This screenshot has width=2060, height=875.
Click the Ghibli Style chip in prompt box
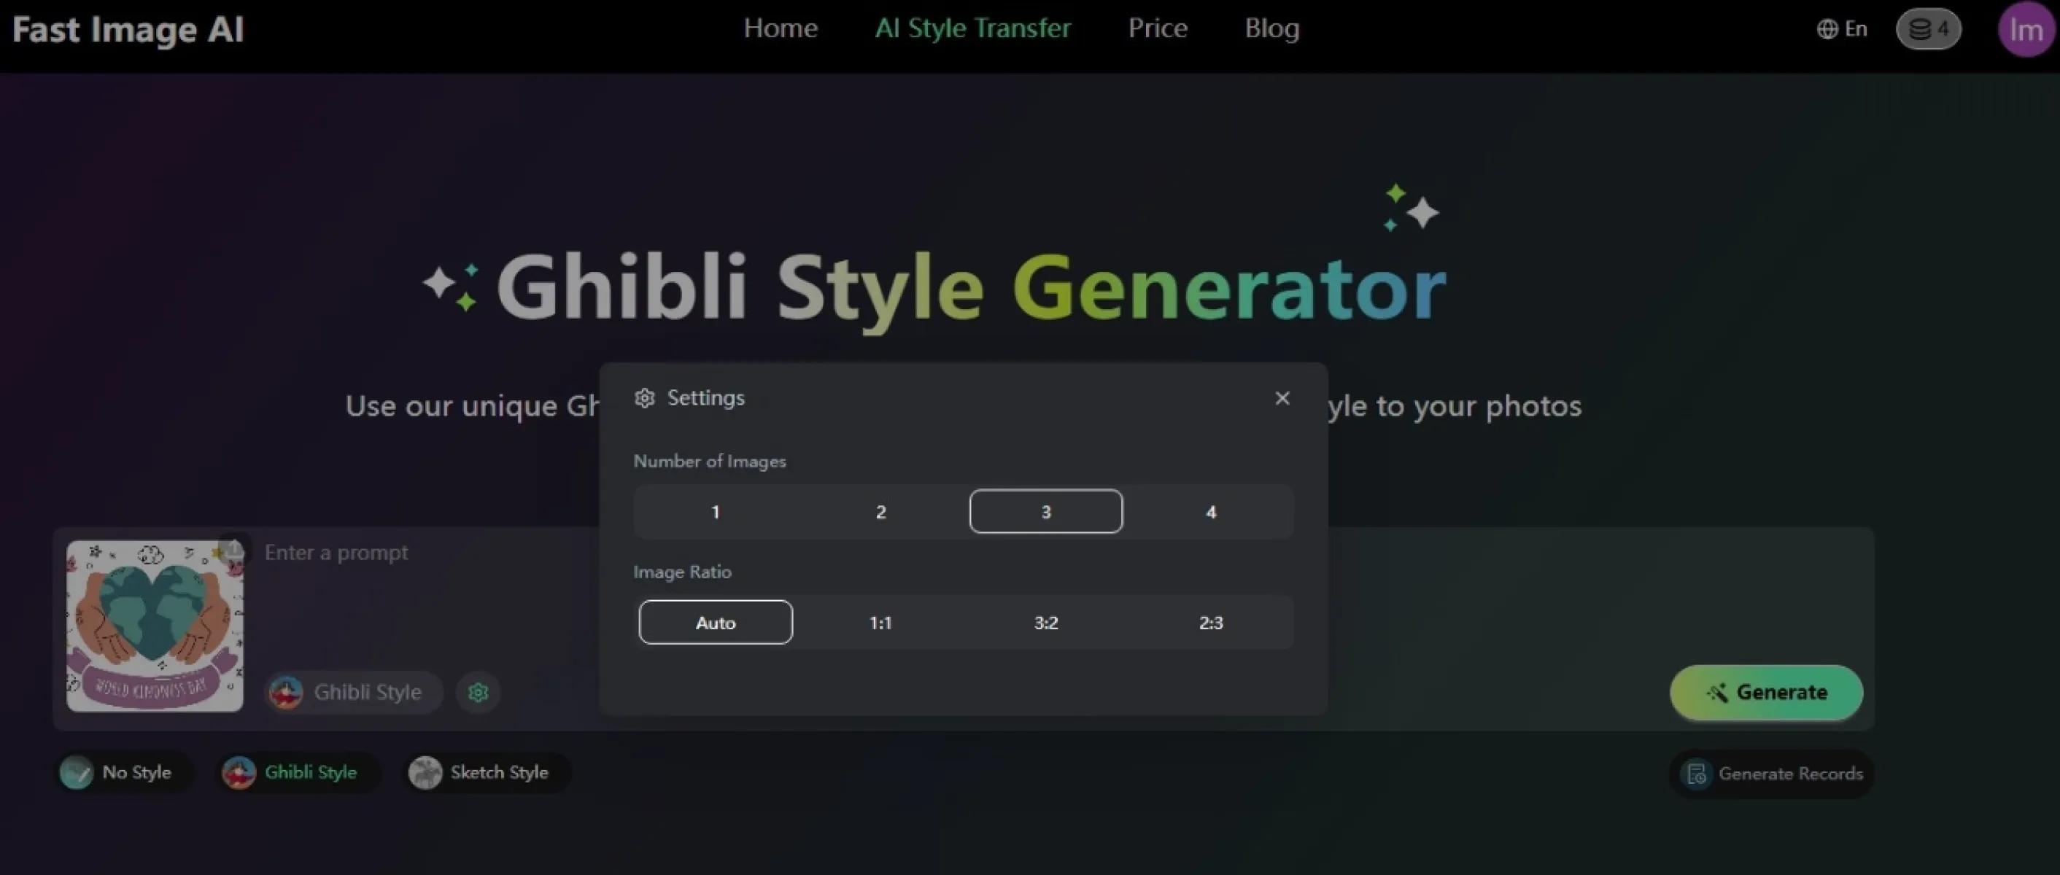click(x=352, y=692)
